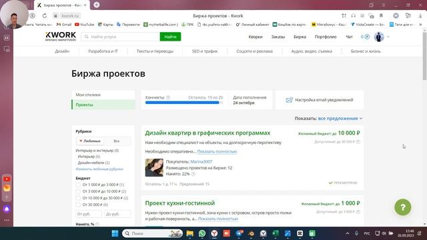Open buyer Marina3007 profile
This screenshot has width=427, height=240.
pos(201,161)
